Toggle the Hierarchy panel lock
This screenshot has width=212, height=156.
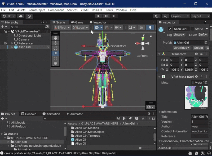(x=42, y=22)
